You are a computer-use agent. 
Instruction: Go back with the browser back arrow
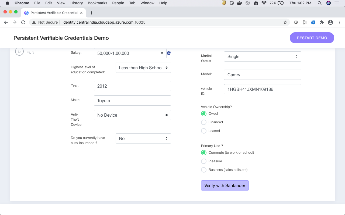[x=6, y=22]
